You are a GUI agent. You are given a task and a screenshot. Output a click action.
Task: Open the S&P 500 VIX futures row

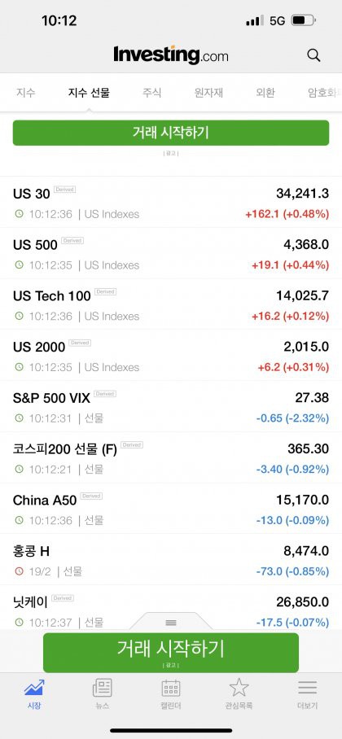[x=171, y=407]
